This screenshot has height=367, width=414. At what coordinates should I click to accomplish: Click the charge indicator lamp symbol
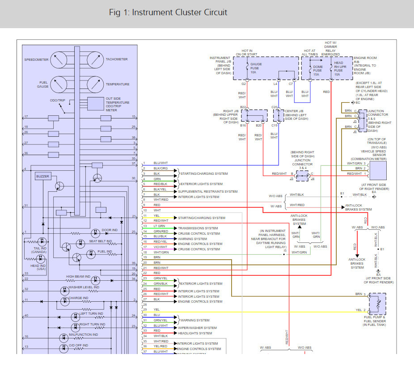pyautogui.click(x=65, y=301)
